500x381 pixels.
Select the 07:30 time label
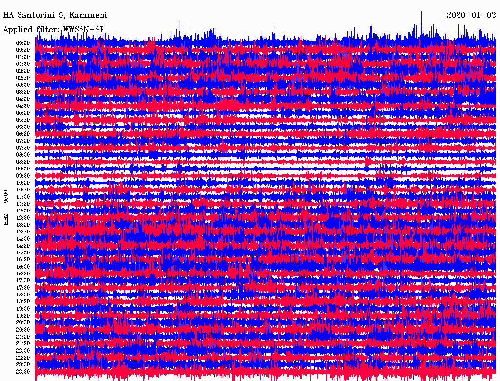23,148
